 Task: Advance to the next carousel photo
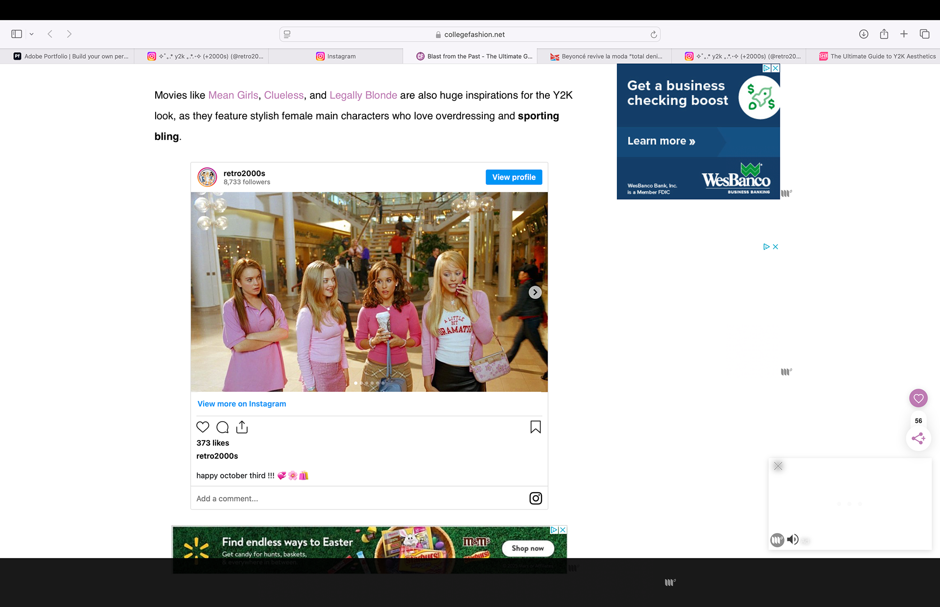(x=535, y=292)
